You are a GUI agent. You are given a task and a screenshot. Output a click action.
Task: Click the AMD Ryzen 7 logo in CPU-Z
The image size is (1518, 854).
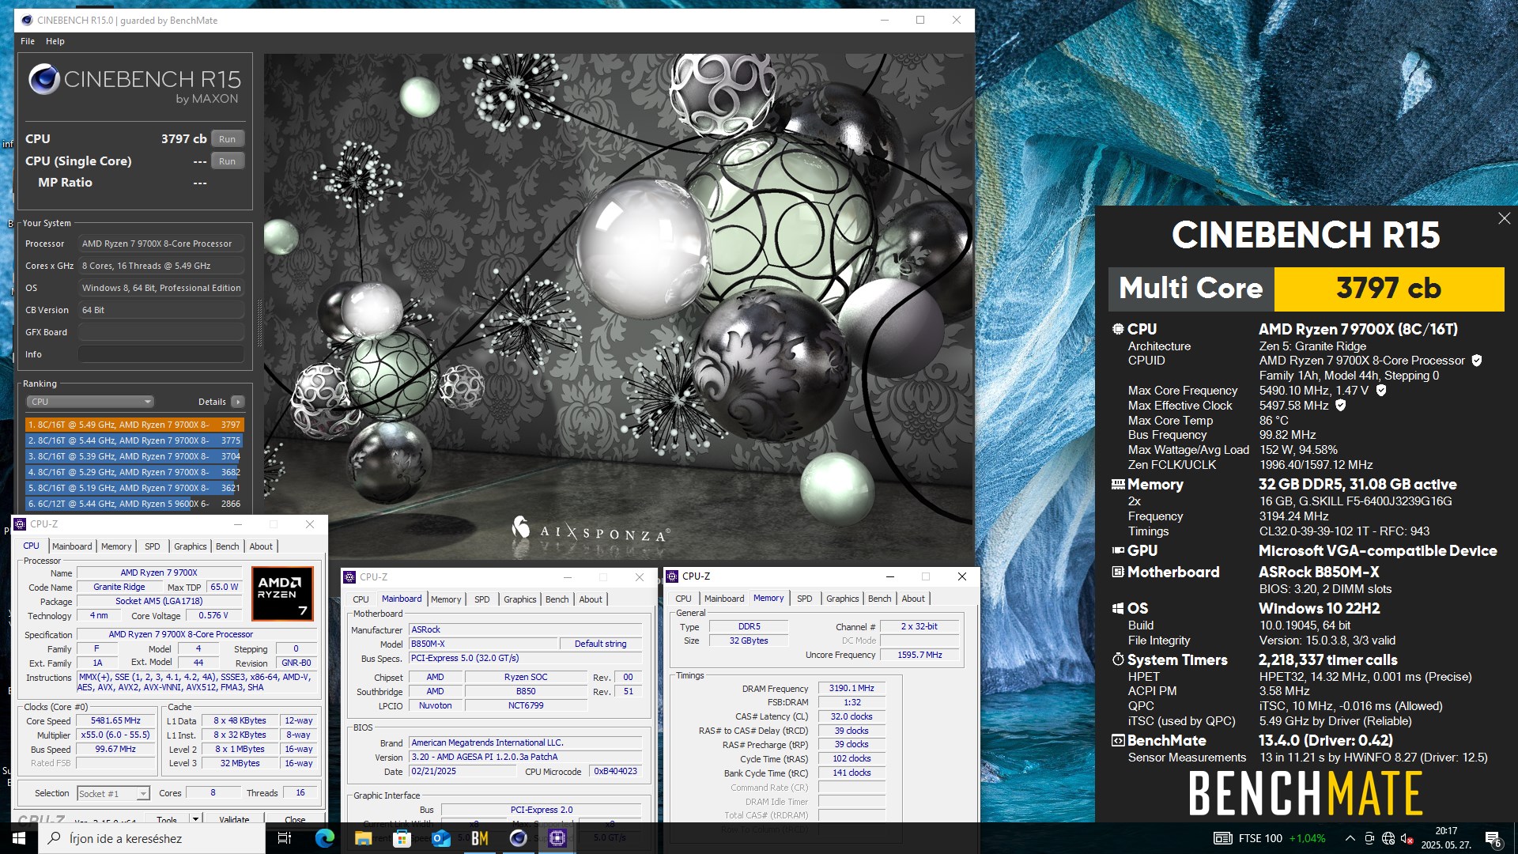(x=282, y=593)
